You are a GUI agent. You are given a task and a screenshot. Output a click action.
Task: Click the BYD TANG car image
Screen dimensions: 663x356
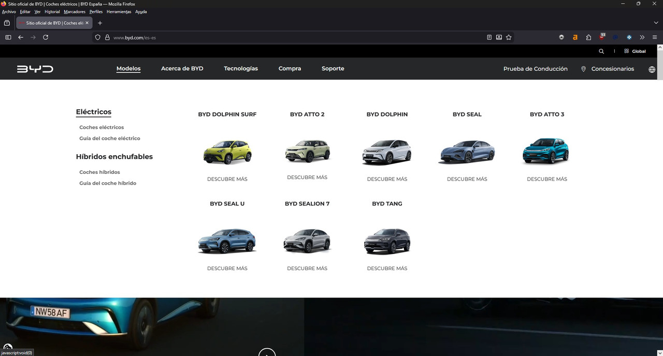pos(387,241)
